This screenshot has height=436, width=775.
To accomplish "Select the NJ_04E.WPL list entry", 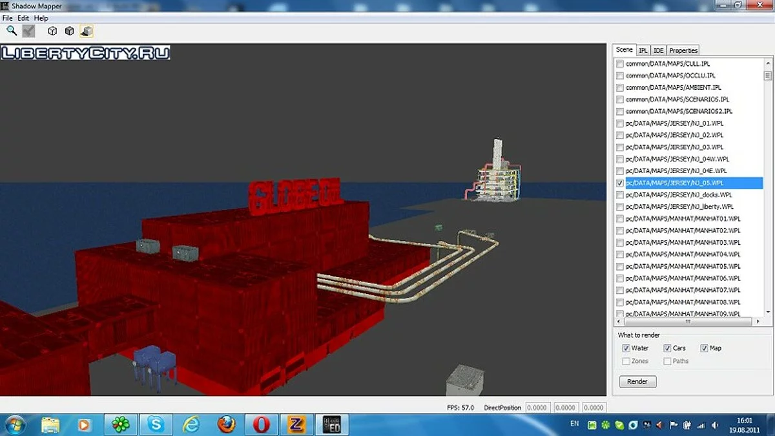I will 676,171.
